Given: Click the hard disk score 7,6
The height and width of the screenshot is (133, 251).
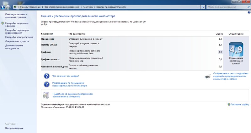Looking at the screenshot, I should pos(220,67).
